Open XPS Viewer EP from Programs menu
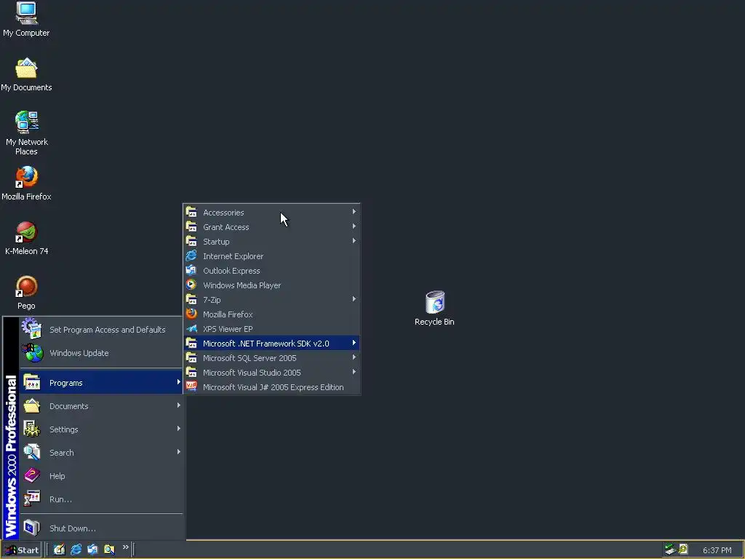 click(x=271, y=329)
